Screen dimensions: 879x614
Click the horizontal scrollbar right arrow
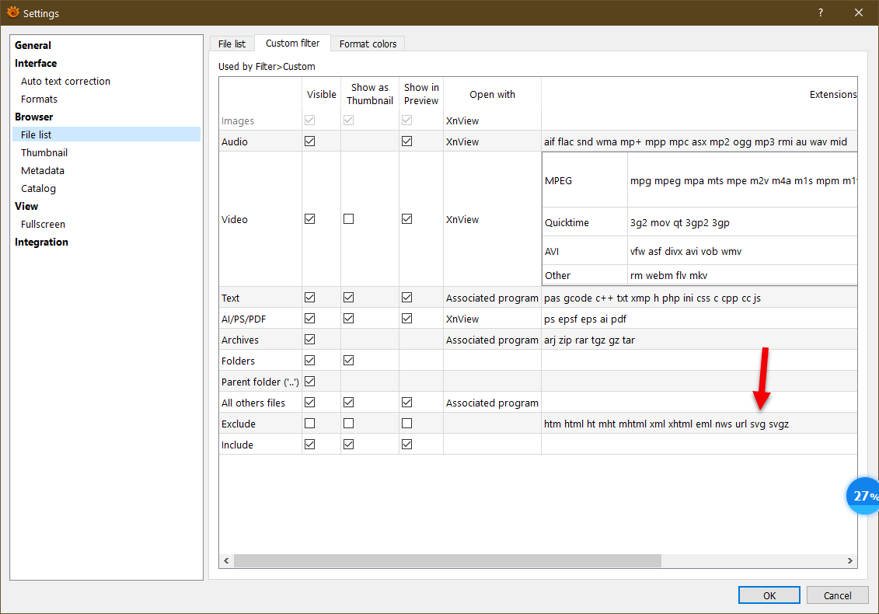tap(850, 561)
